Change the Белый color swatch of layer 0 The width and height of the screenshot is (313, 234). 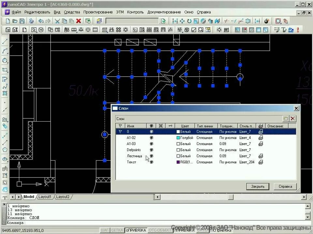pos(178,132)
